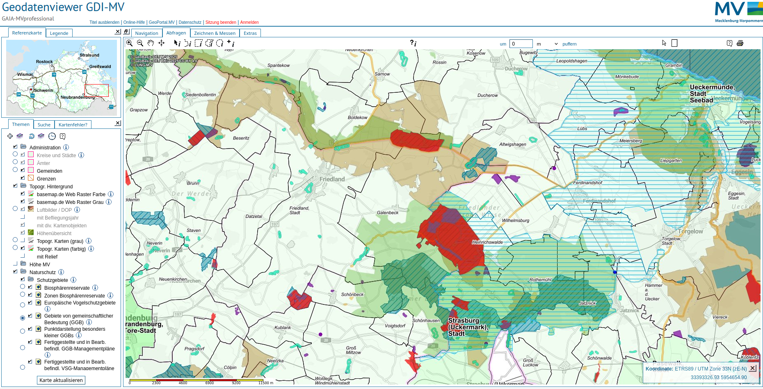
Task: Collapse the Administration folder group
Action: tap(23, 147)
